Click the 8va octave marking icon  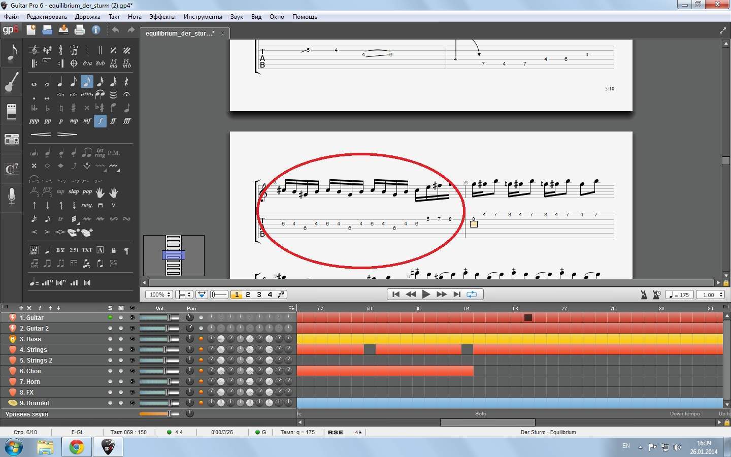point(87,63)
